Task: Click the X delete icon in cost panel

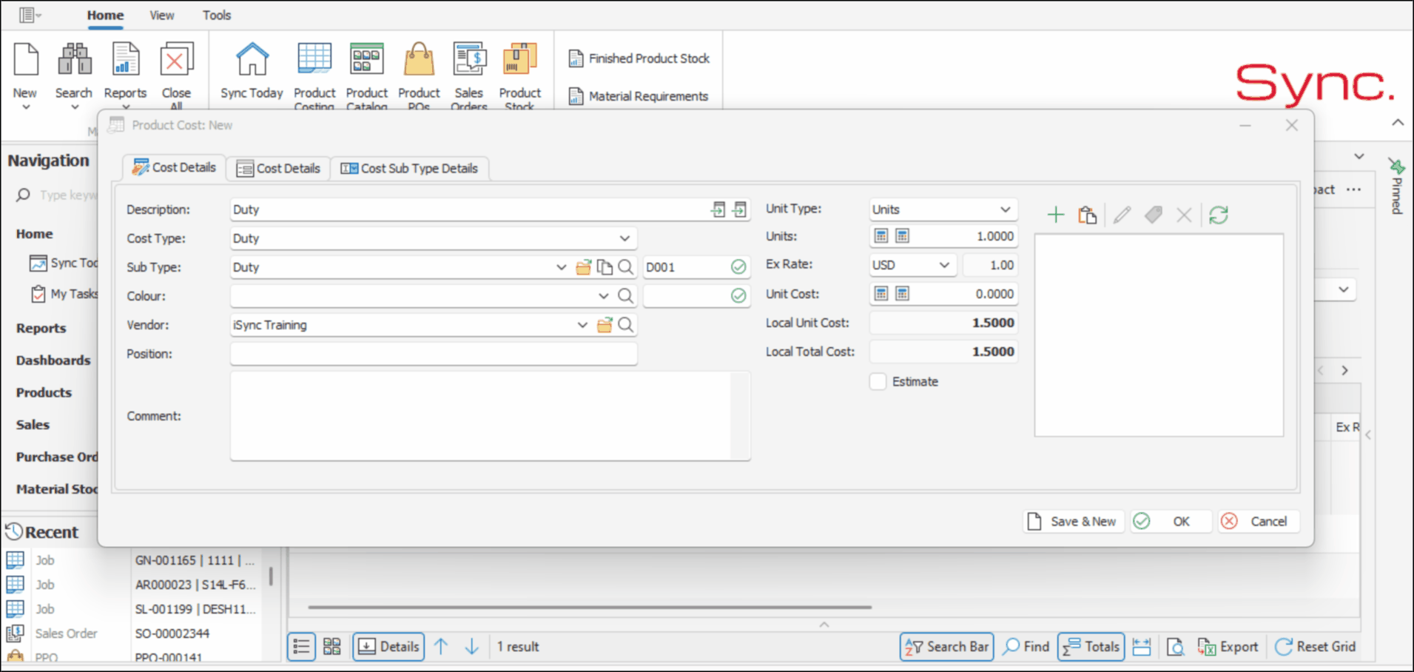Action: (1184, 215)
